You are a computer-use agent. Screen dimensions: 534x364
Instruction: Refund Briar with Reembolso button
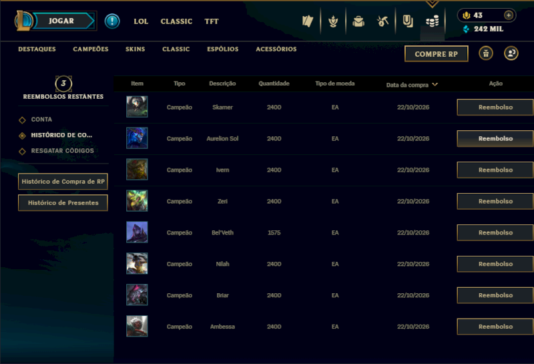(495, 295)
